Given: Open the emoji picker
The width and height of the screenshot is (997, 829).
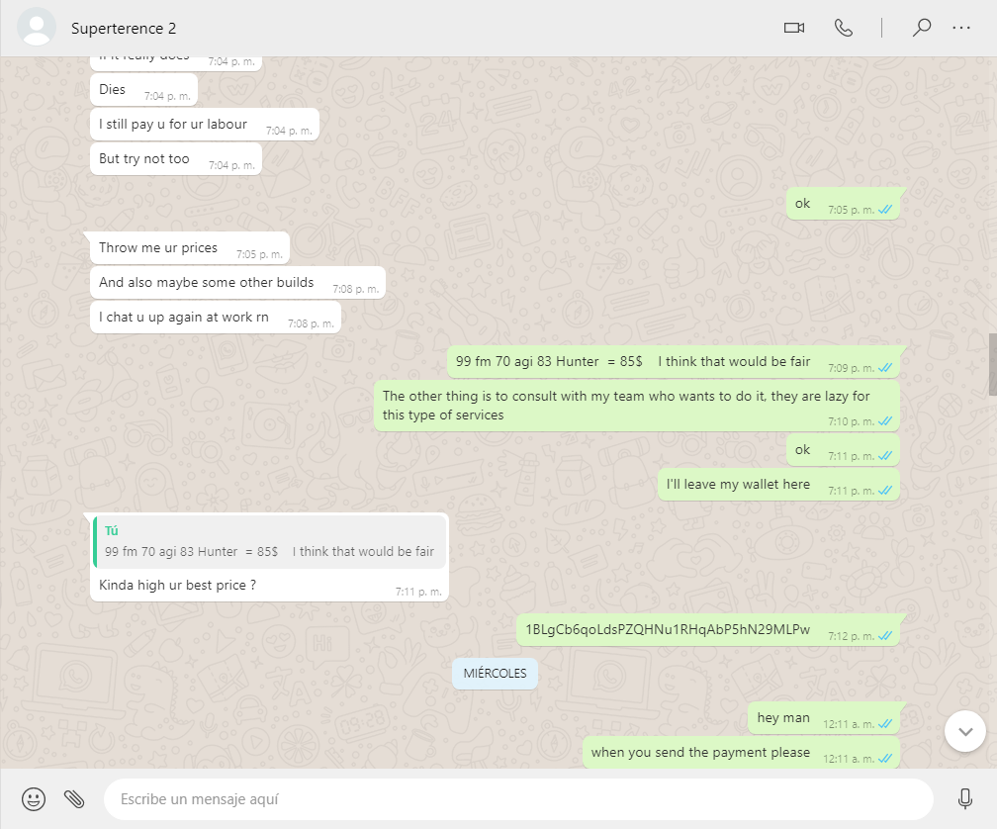Looking at the screenshot, I should point(34,799).
